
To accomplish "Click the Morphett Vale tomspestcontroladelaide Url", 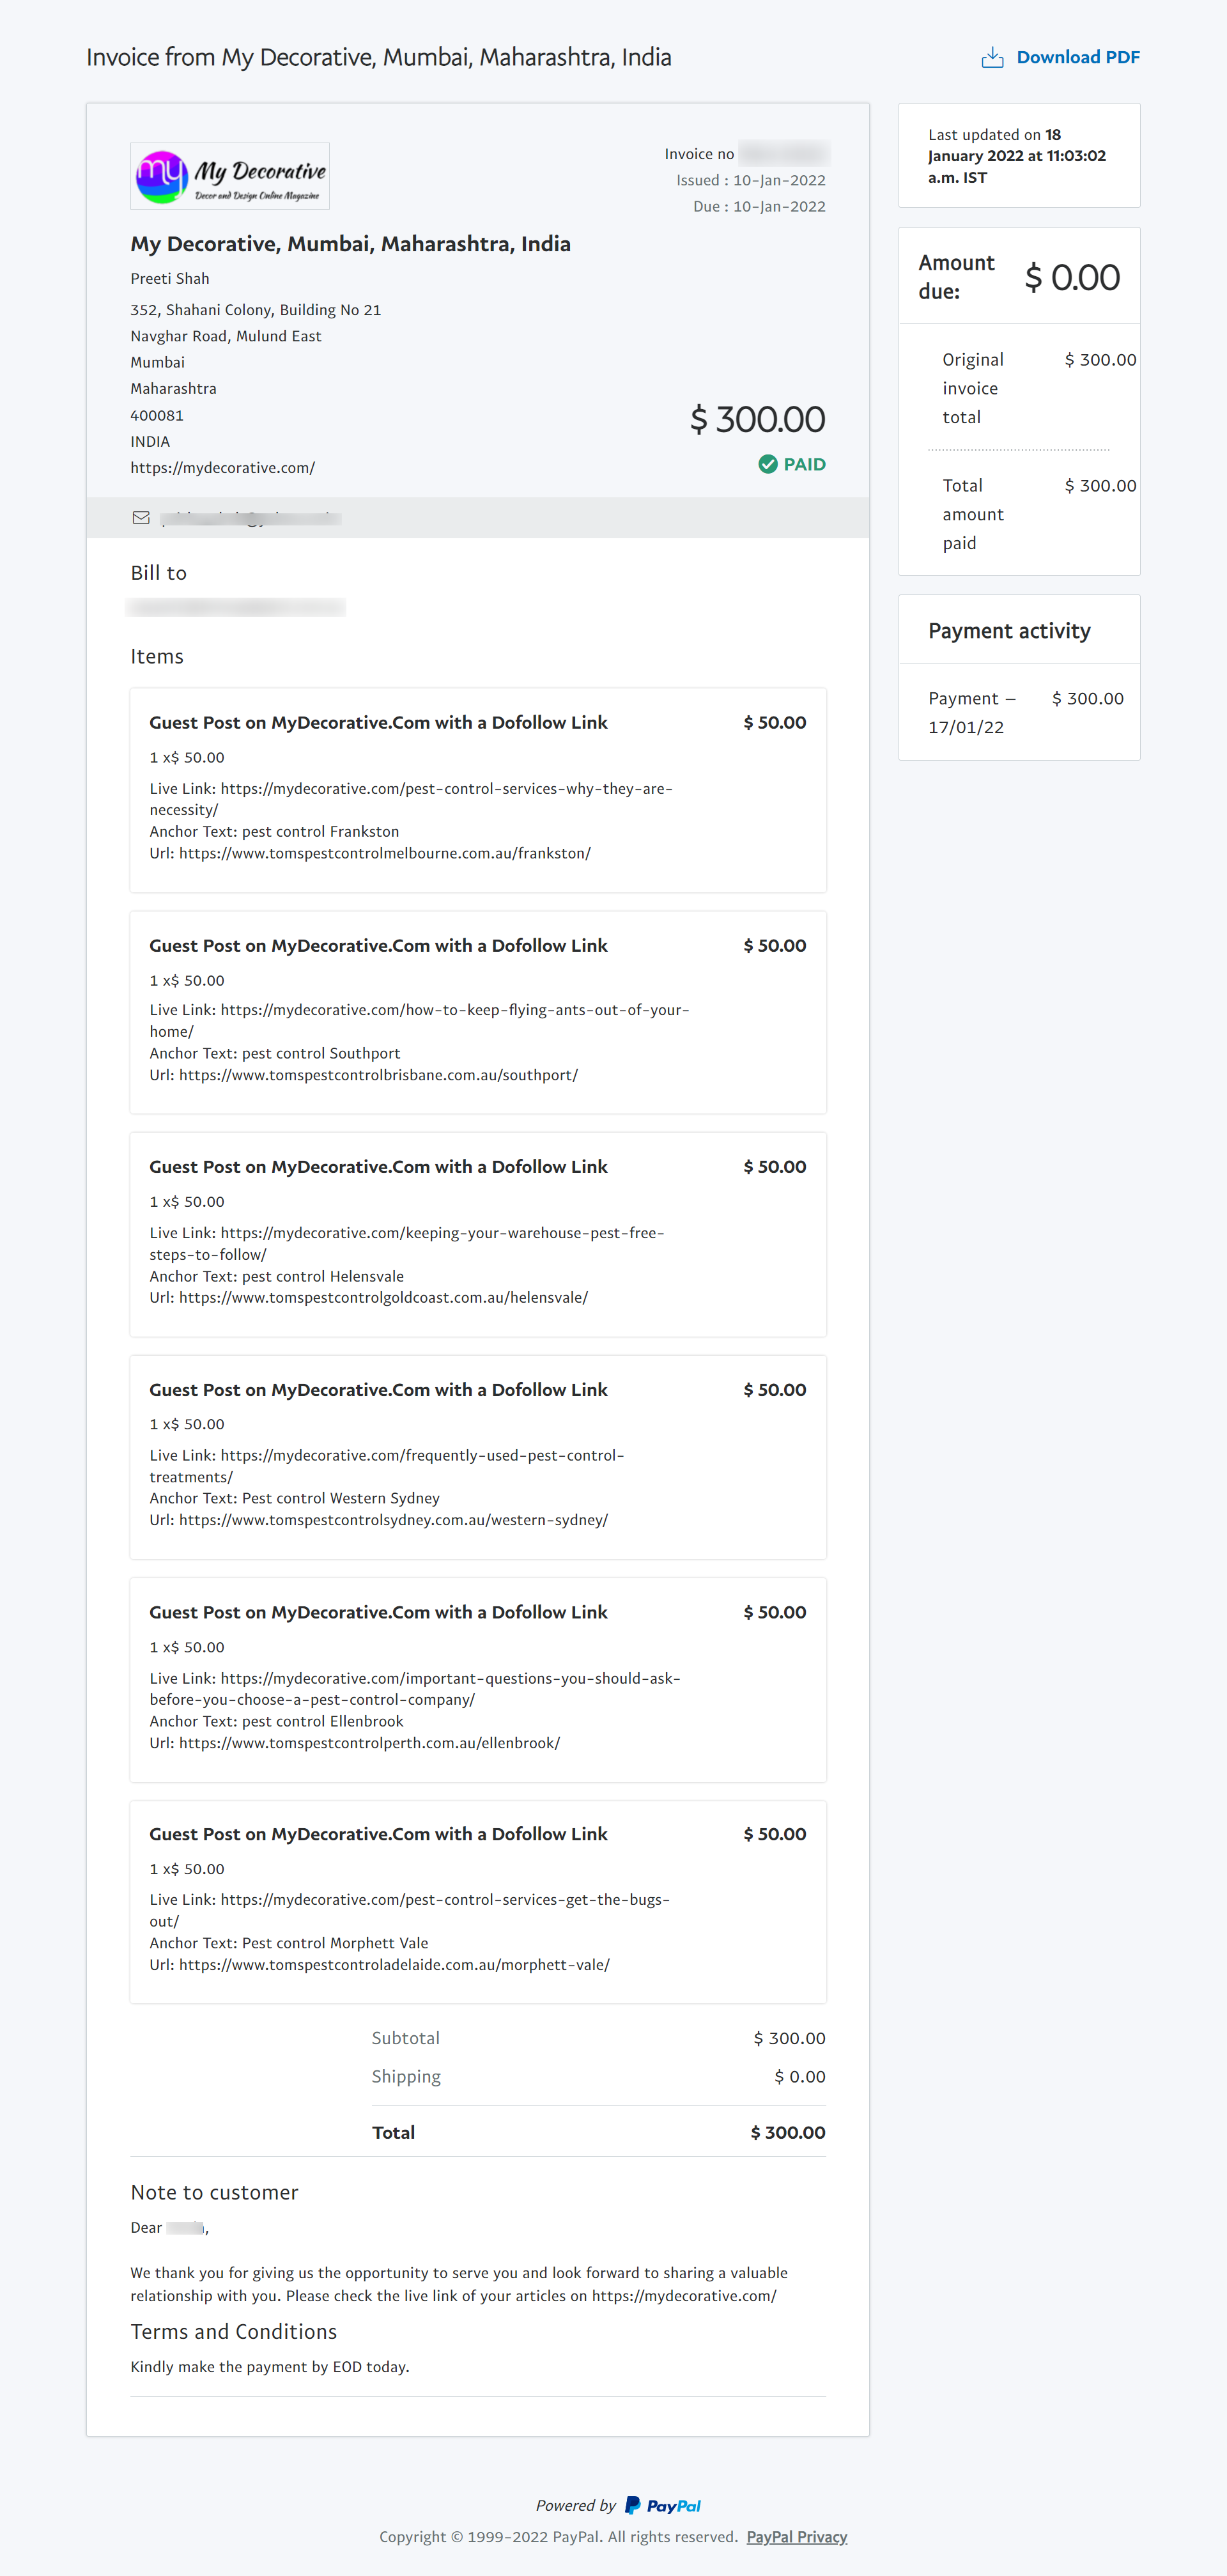I will pyautogui.click(x=380, y=1965).
